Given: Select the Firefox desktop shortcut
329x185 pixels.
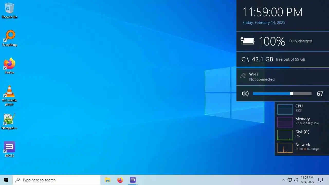Looking at the screenshot, I should (10, 66).
